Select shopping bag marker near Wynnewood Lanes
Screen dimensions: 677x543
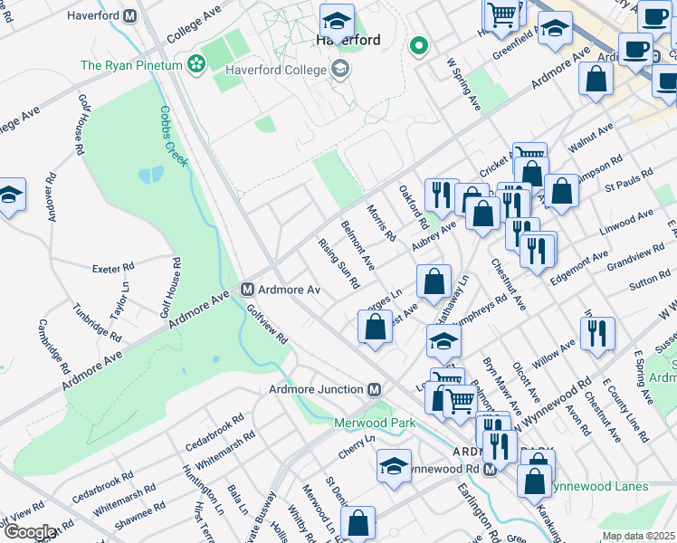[535, 482]
